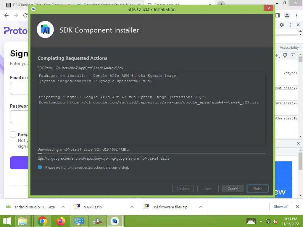Go back in the Chrome browser
303x227 pixels.
point(7,15)
